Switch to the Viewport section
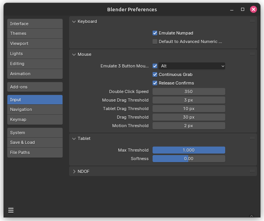The height and width of the screenshot is (221, 264). tap(35, 43)
